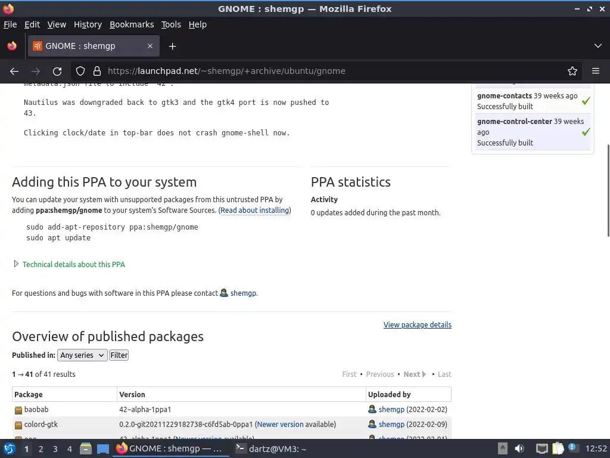610x458 pixels.
Task: Click gnome-contacts build success checkmark
Action: pyautogui.click(x=586, y=101)
